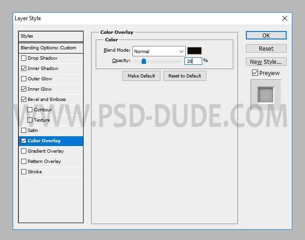Enable the Pattern Overlay checkbox
Viewport: 305px width, 240px height.
(24, 162)
